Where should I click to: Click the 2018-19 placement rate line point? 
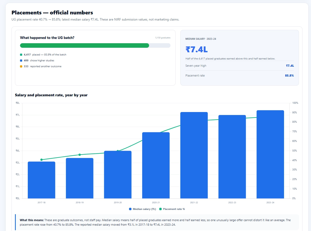coord(80,155)
